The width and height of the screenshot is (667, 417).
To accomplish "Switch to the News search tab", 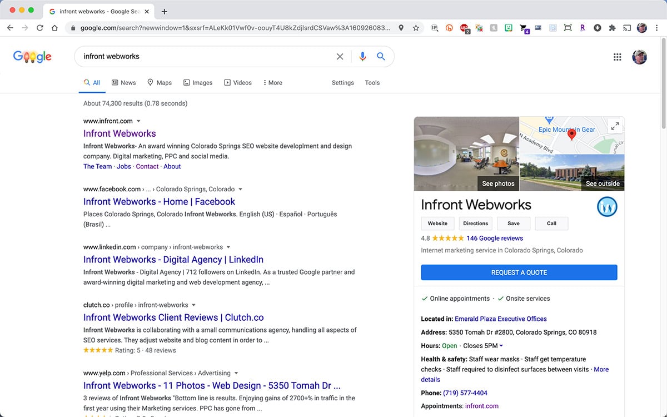I will click(123, 82).
